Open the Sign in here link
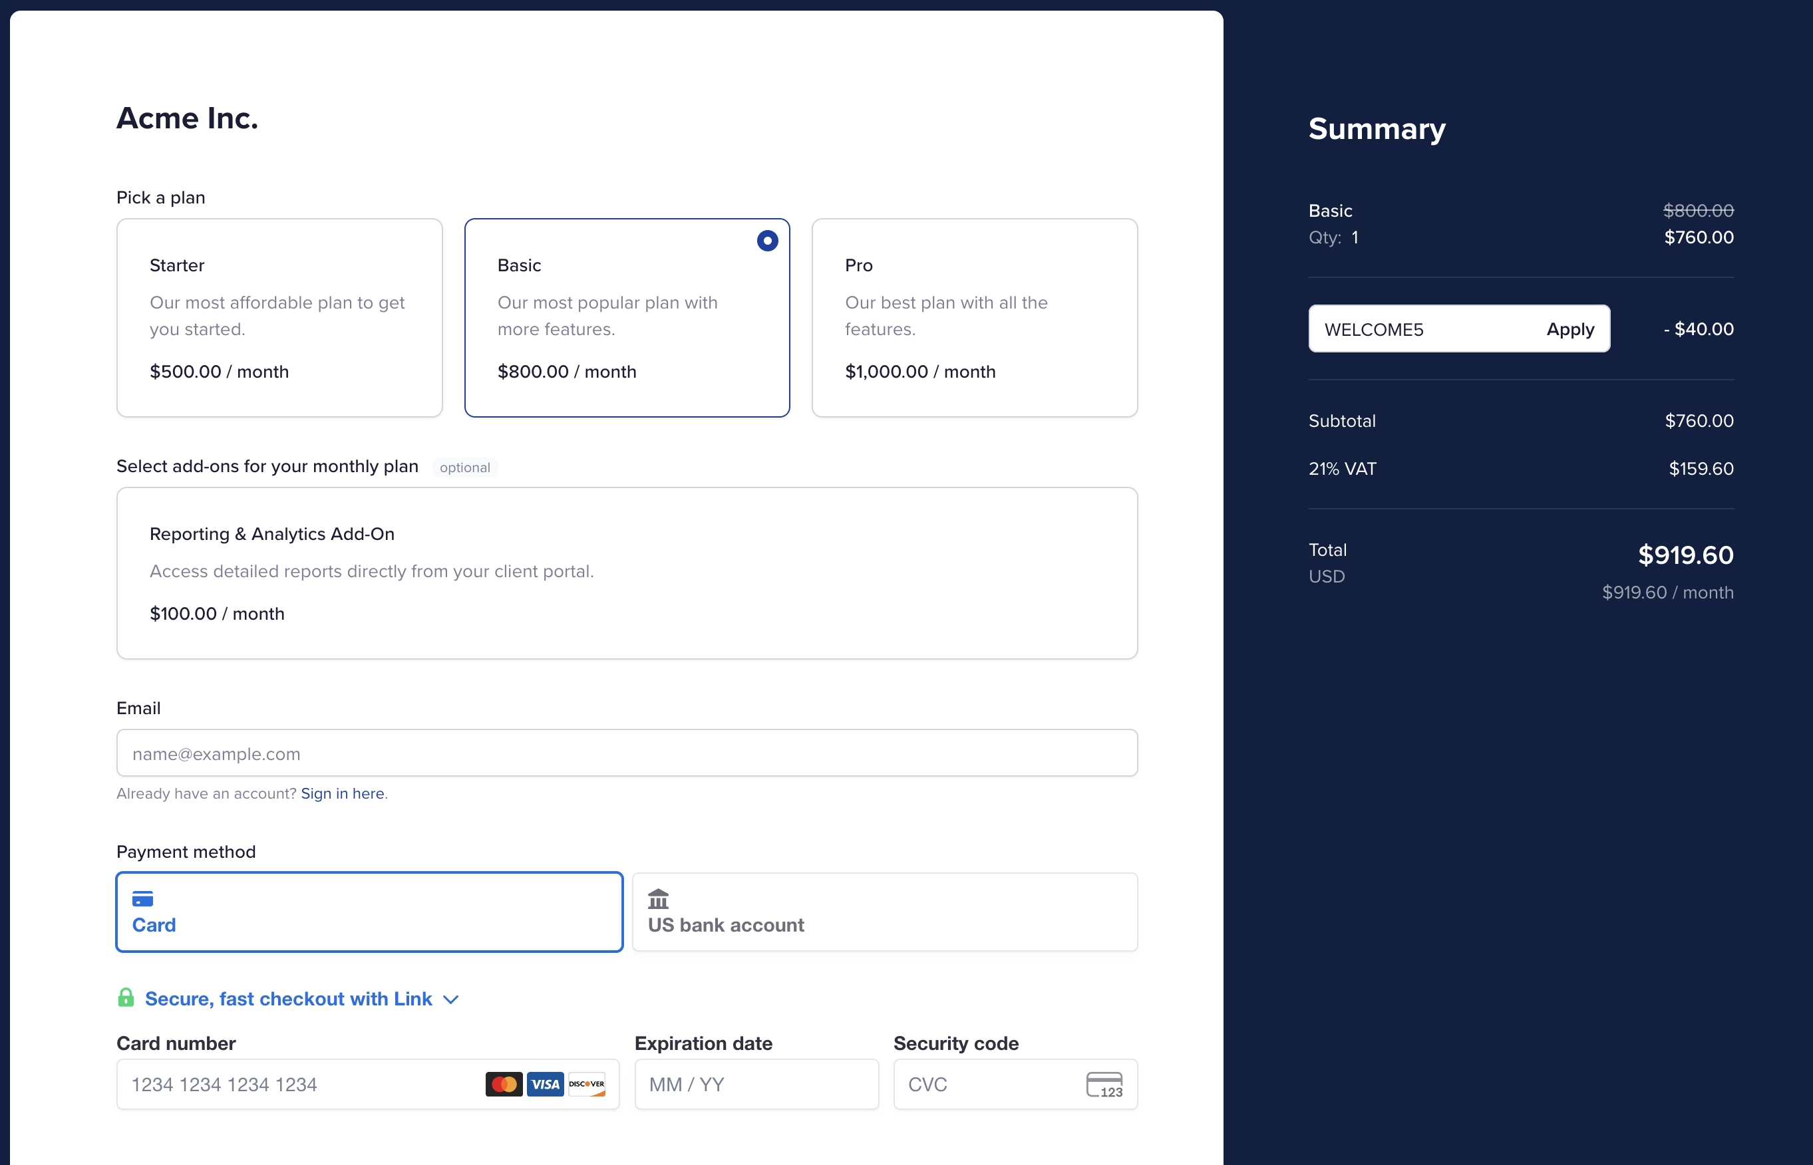The image size is (1813, 1165). click(x=343, y=793)
